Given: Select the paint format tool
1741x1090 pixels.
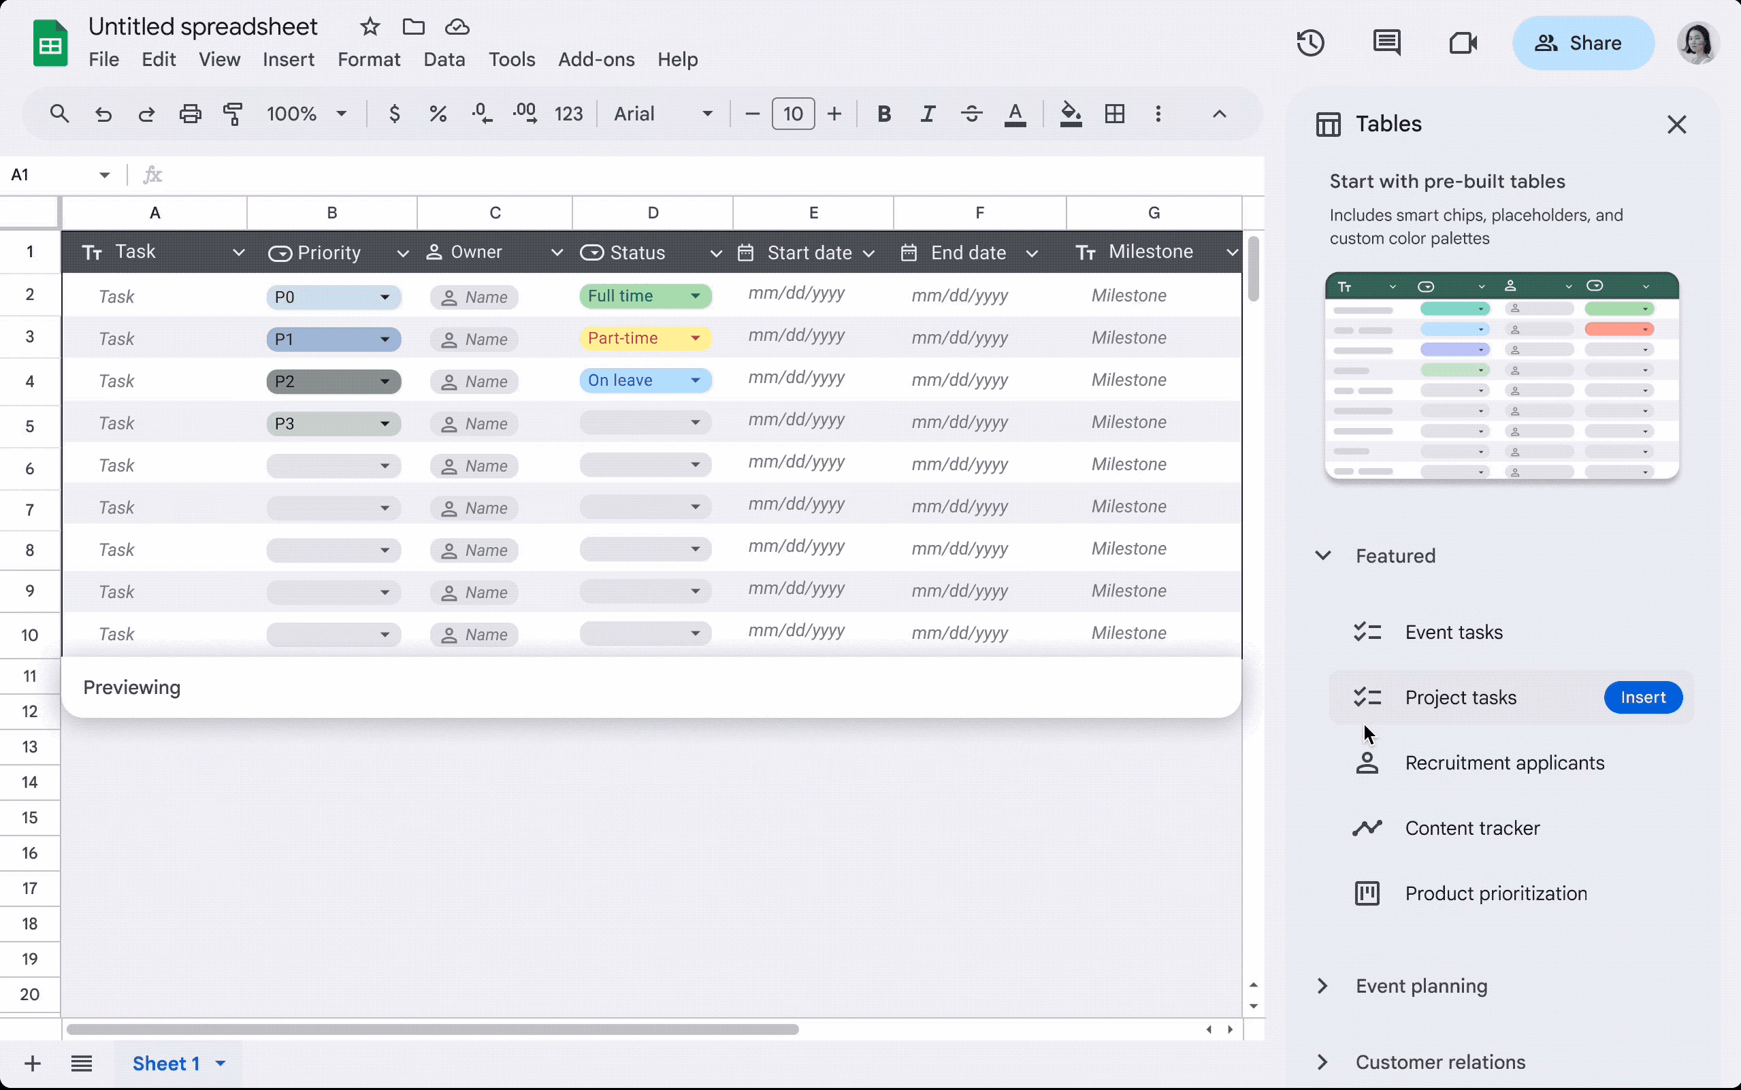Looking at the screenshot, I should pyautogui.click(x=233, y=114).
